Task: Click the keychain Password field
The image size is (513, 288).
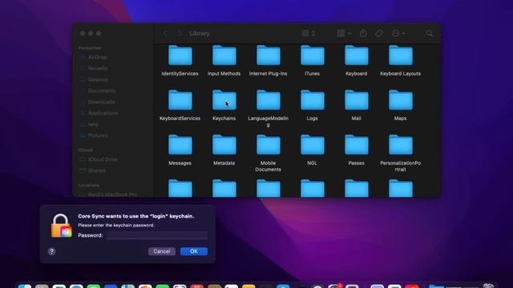Action: [157, 235]
